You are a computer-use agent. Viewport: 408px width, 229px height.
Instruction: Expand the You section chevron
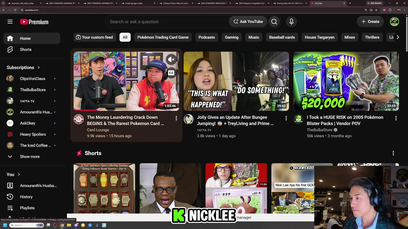click(x=19, y=174)
